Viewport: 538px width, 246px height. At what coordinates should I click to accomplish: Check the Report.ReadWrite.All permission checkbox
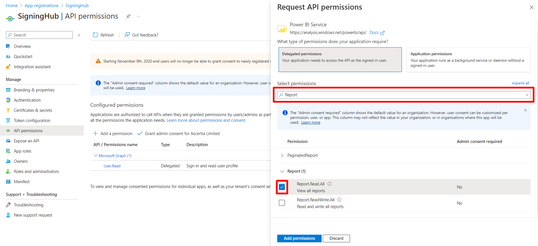[282, 203]
